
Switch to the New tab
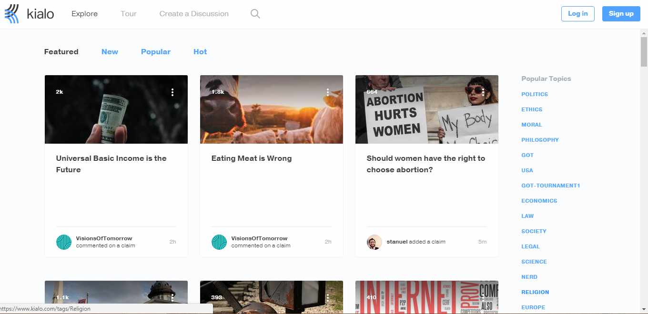(x=110, y=52)
